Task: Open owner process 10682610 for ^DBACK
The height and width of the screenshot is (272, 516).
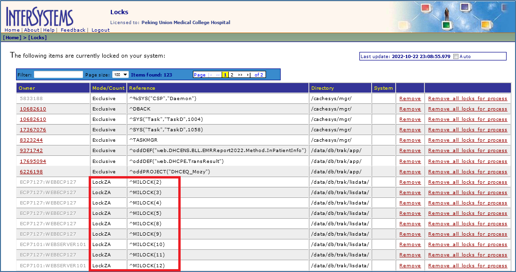Action: [x=33, y=109]
